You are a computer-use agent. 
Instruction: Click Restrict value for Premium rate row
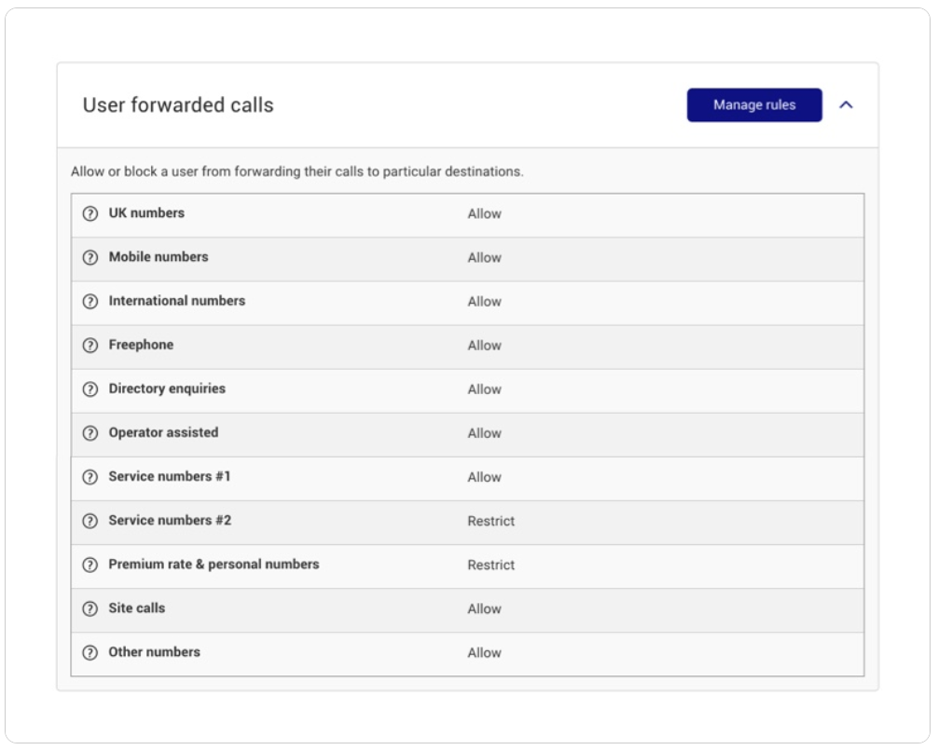pyautogui.click(x=491, y=566)
